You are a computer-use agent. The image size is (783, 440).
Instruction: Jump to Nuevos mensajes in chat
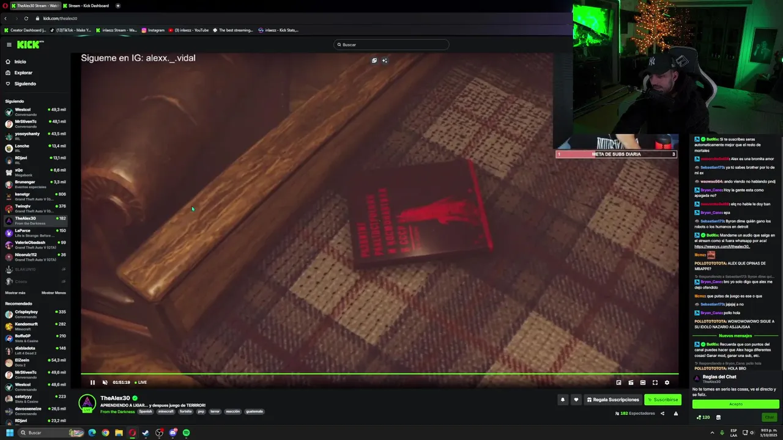tap(735, 335)
